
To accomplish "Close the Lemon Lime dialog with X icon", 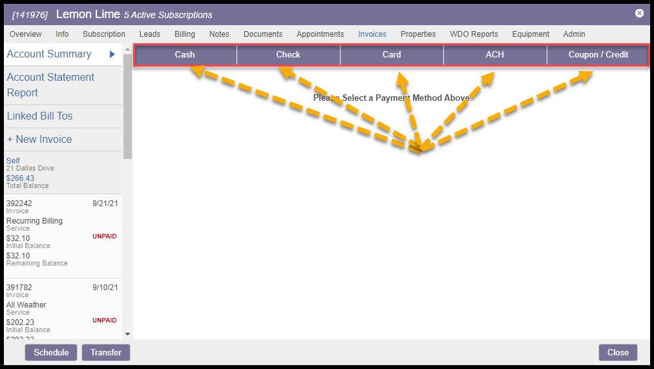I will pyautogui.click(x=639, y=13).
